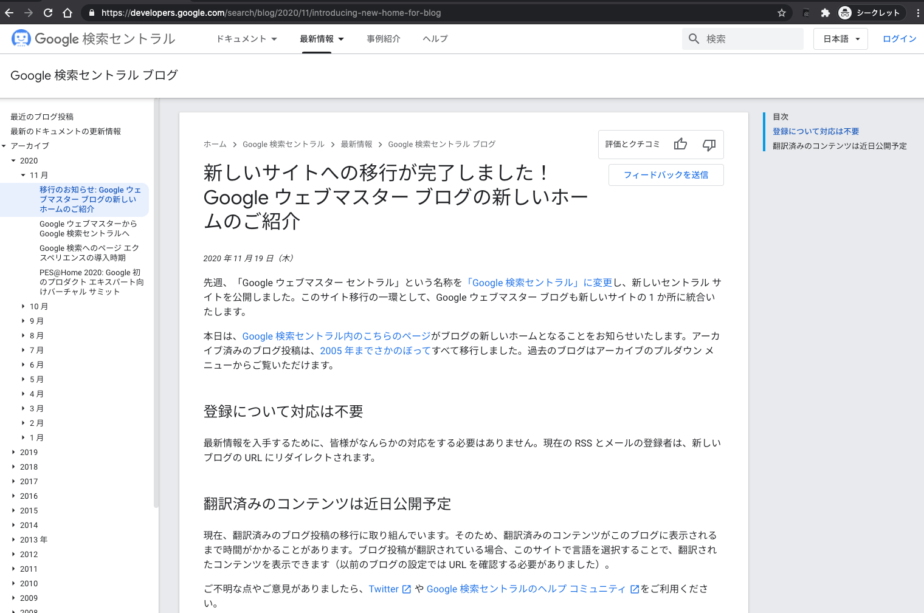Collapse the 11 月 month list
Viewport: 924px width, 613px height.
pyautogui.click(x=23, y=175)
